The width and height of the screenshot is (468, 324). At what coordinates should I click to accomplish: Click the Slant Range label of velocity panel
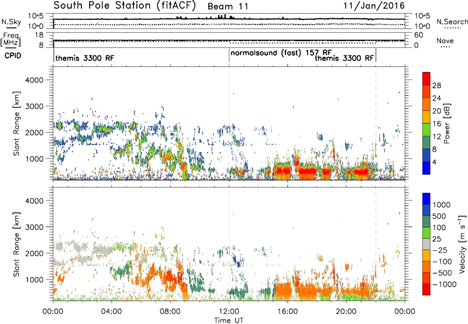pos(16,244)
